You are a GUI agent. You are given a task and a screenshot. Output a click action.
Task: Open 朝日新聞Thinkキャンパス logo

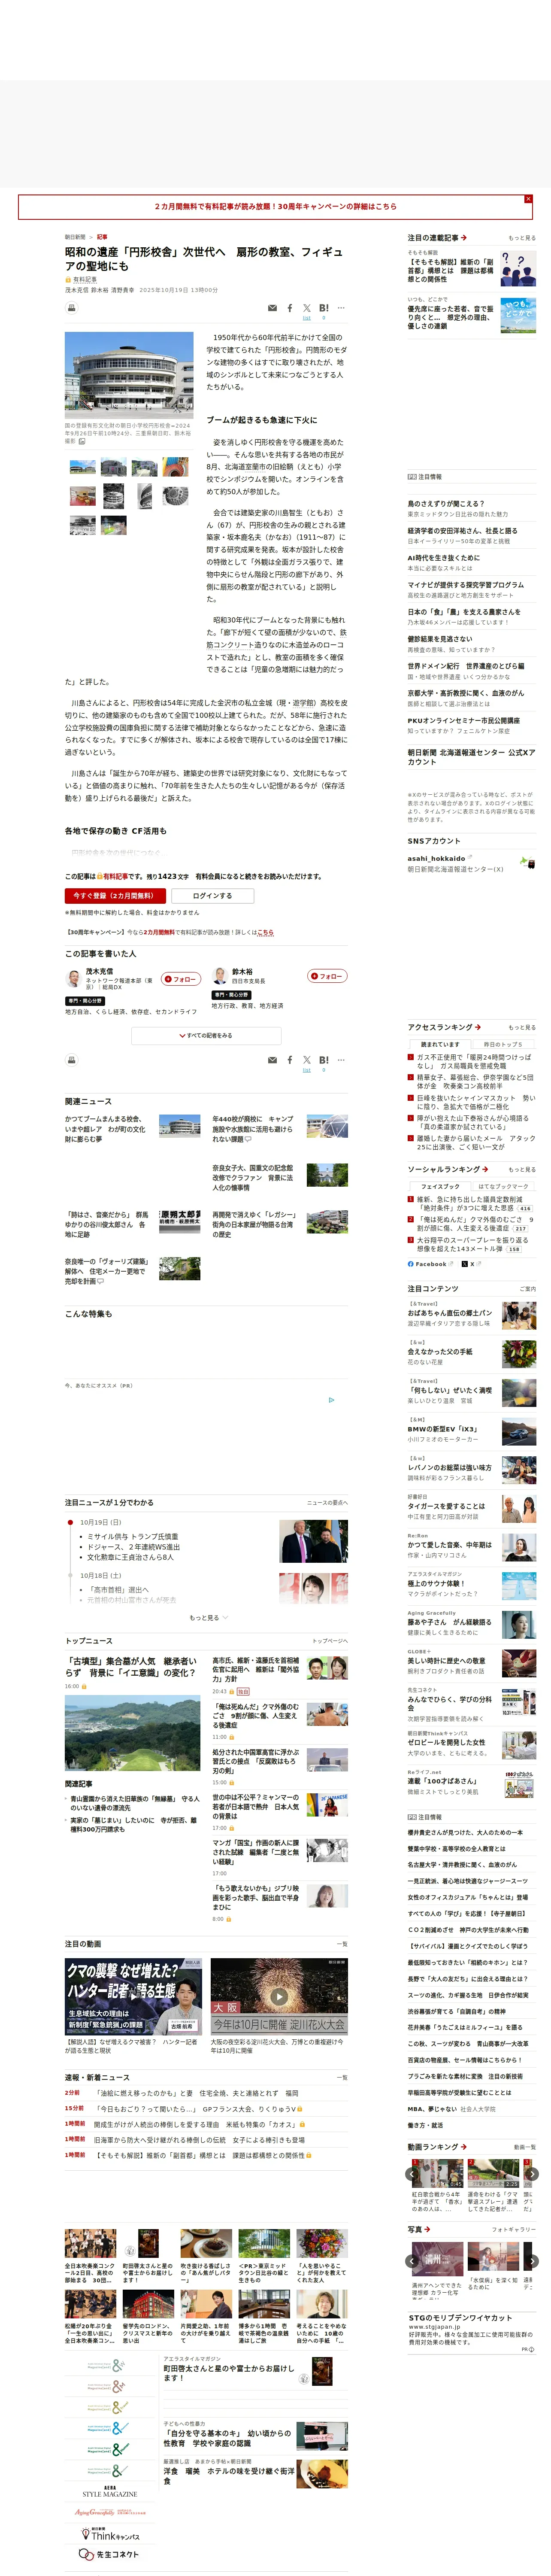pos(110,2534)
